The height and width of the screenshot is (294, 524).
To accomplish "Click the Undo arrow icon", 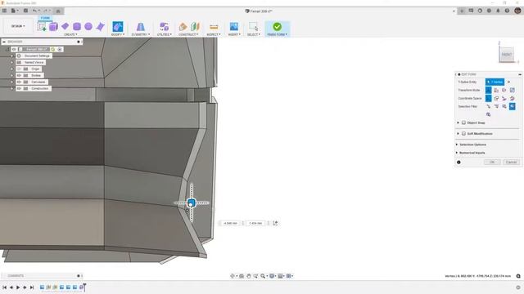I will coord(34,11).
